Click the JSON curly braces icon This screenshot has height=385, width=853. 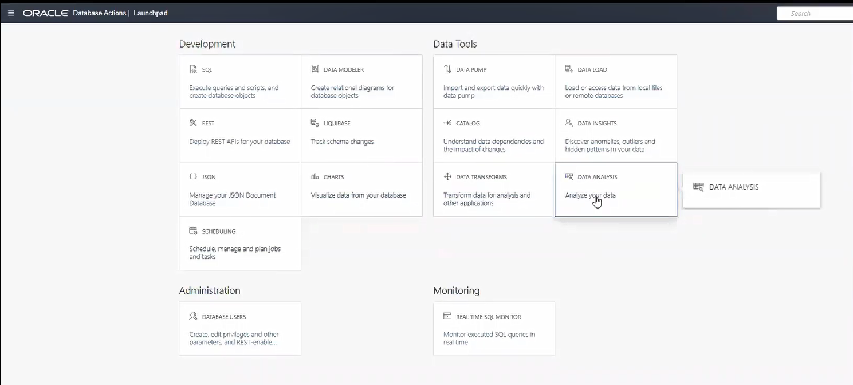click(194, 177)
